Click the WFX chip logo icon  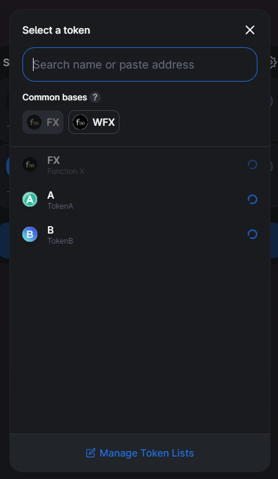[80, 122]
